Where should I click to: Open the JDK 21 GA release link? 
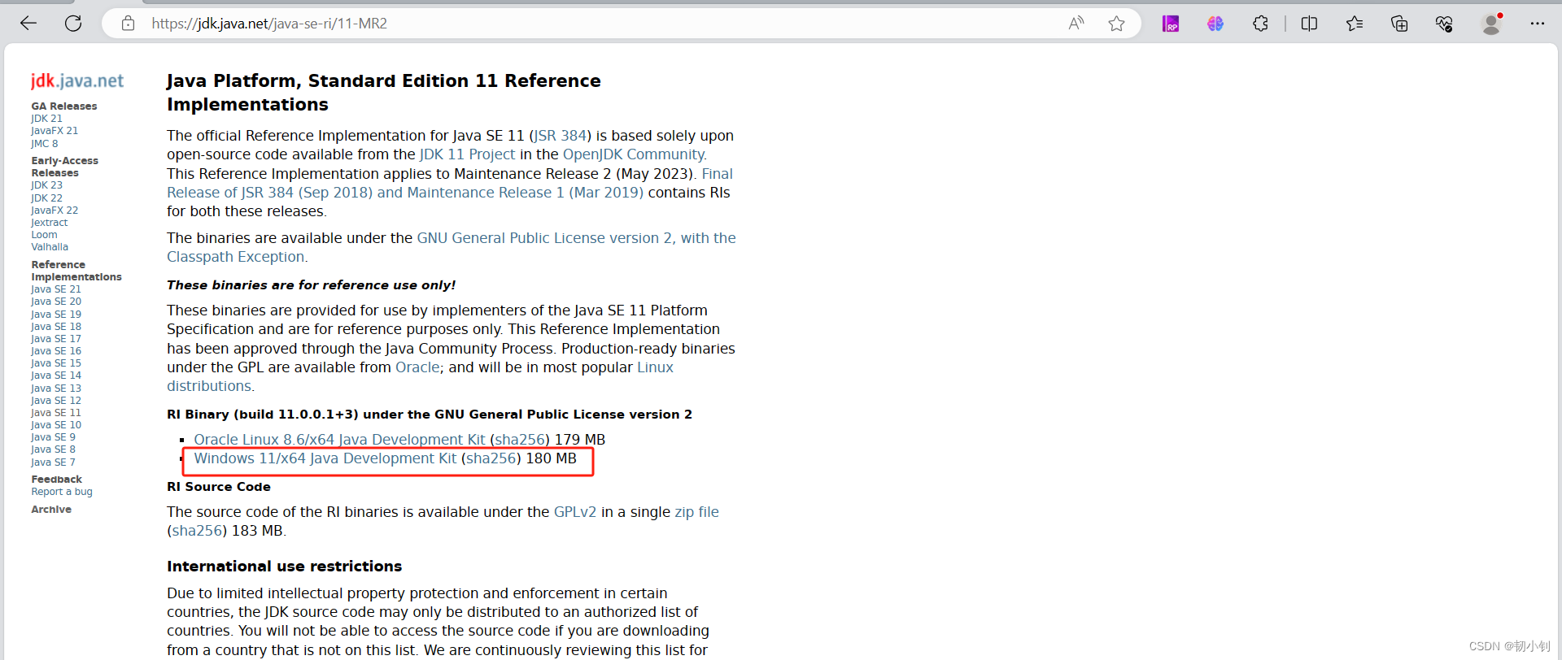[46, 119]
